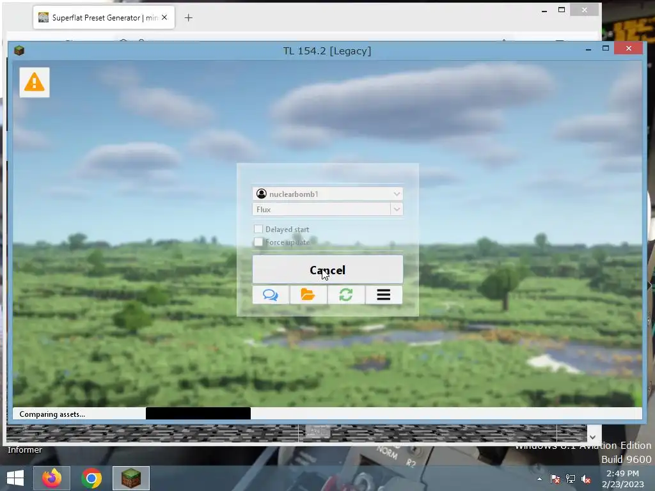
Task: Click the muted volume tray icon
Action: coord(586,479)
